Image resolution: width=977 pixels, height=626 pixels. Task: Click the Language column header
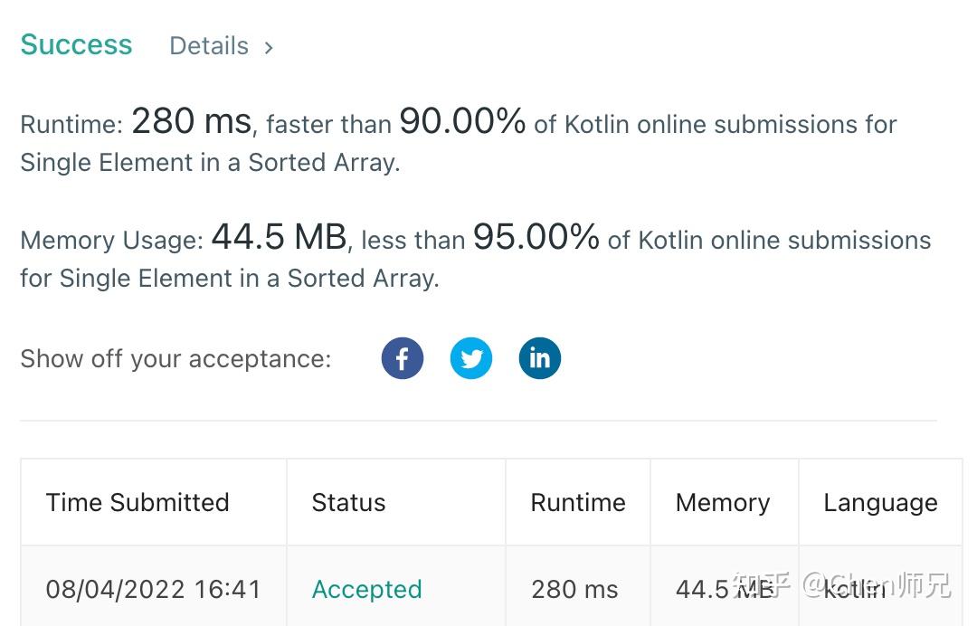(x=880, y=502)
